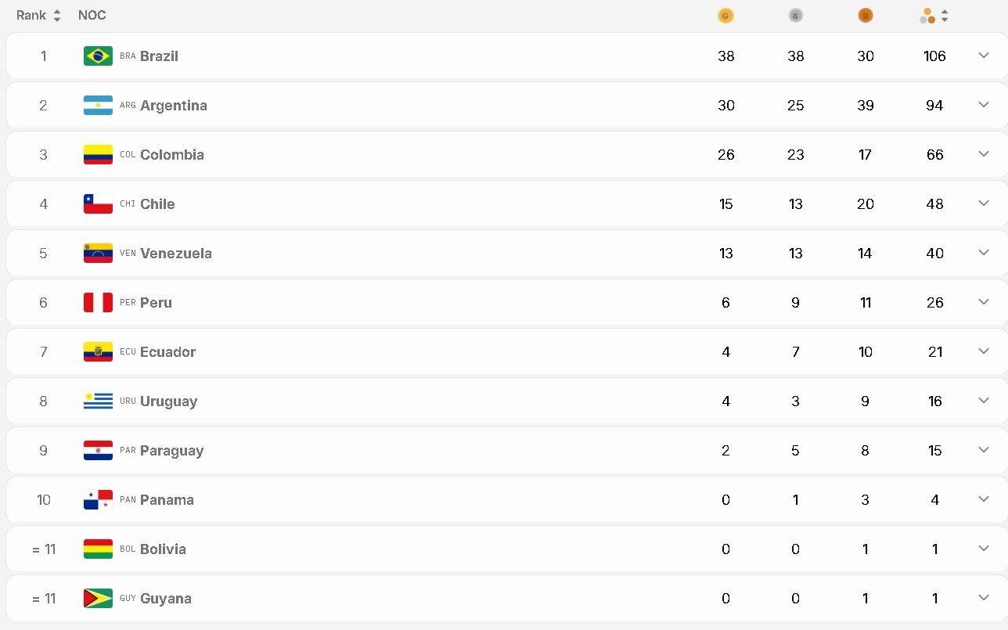Click the NOC column header
1008x630 pixels.
coord(92,16)
